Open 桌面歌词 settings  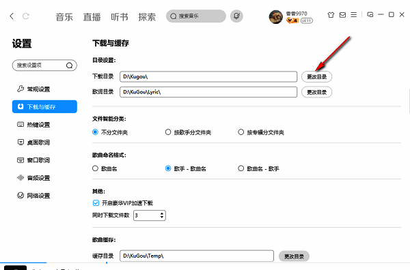33,142
